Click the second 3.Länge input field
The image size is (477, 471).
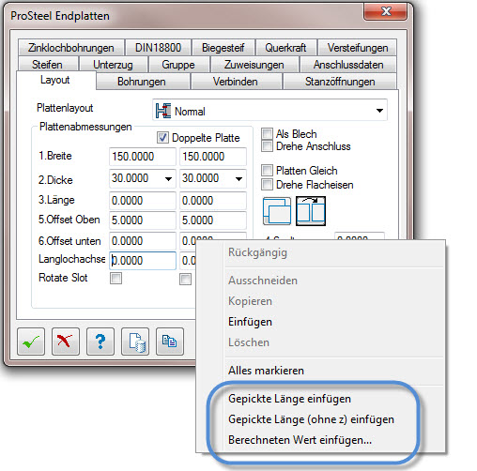pyautogui.click(x=213, y=201)
